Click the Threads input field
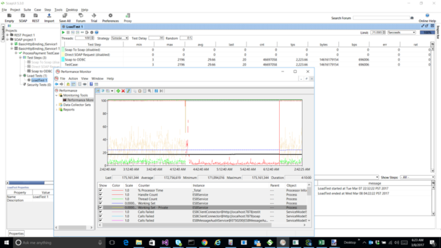This screenshot has height=248, width=441. pos(84,38)
